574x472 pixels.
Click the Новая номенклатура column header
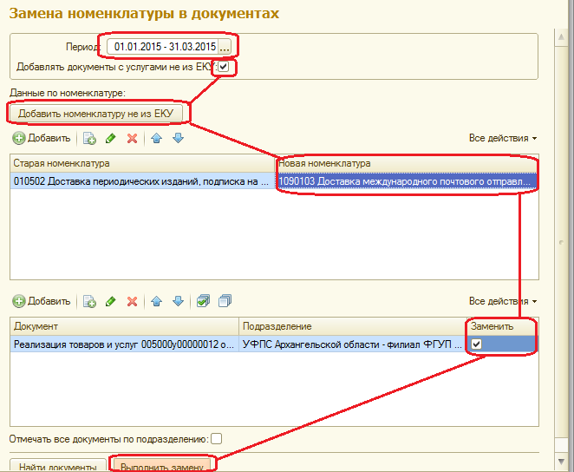(407, 163)
